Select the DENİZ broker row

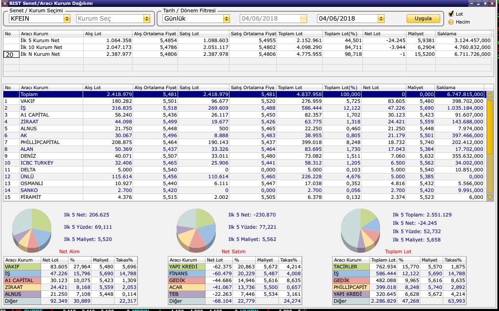click(x=244, y=156)
